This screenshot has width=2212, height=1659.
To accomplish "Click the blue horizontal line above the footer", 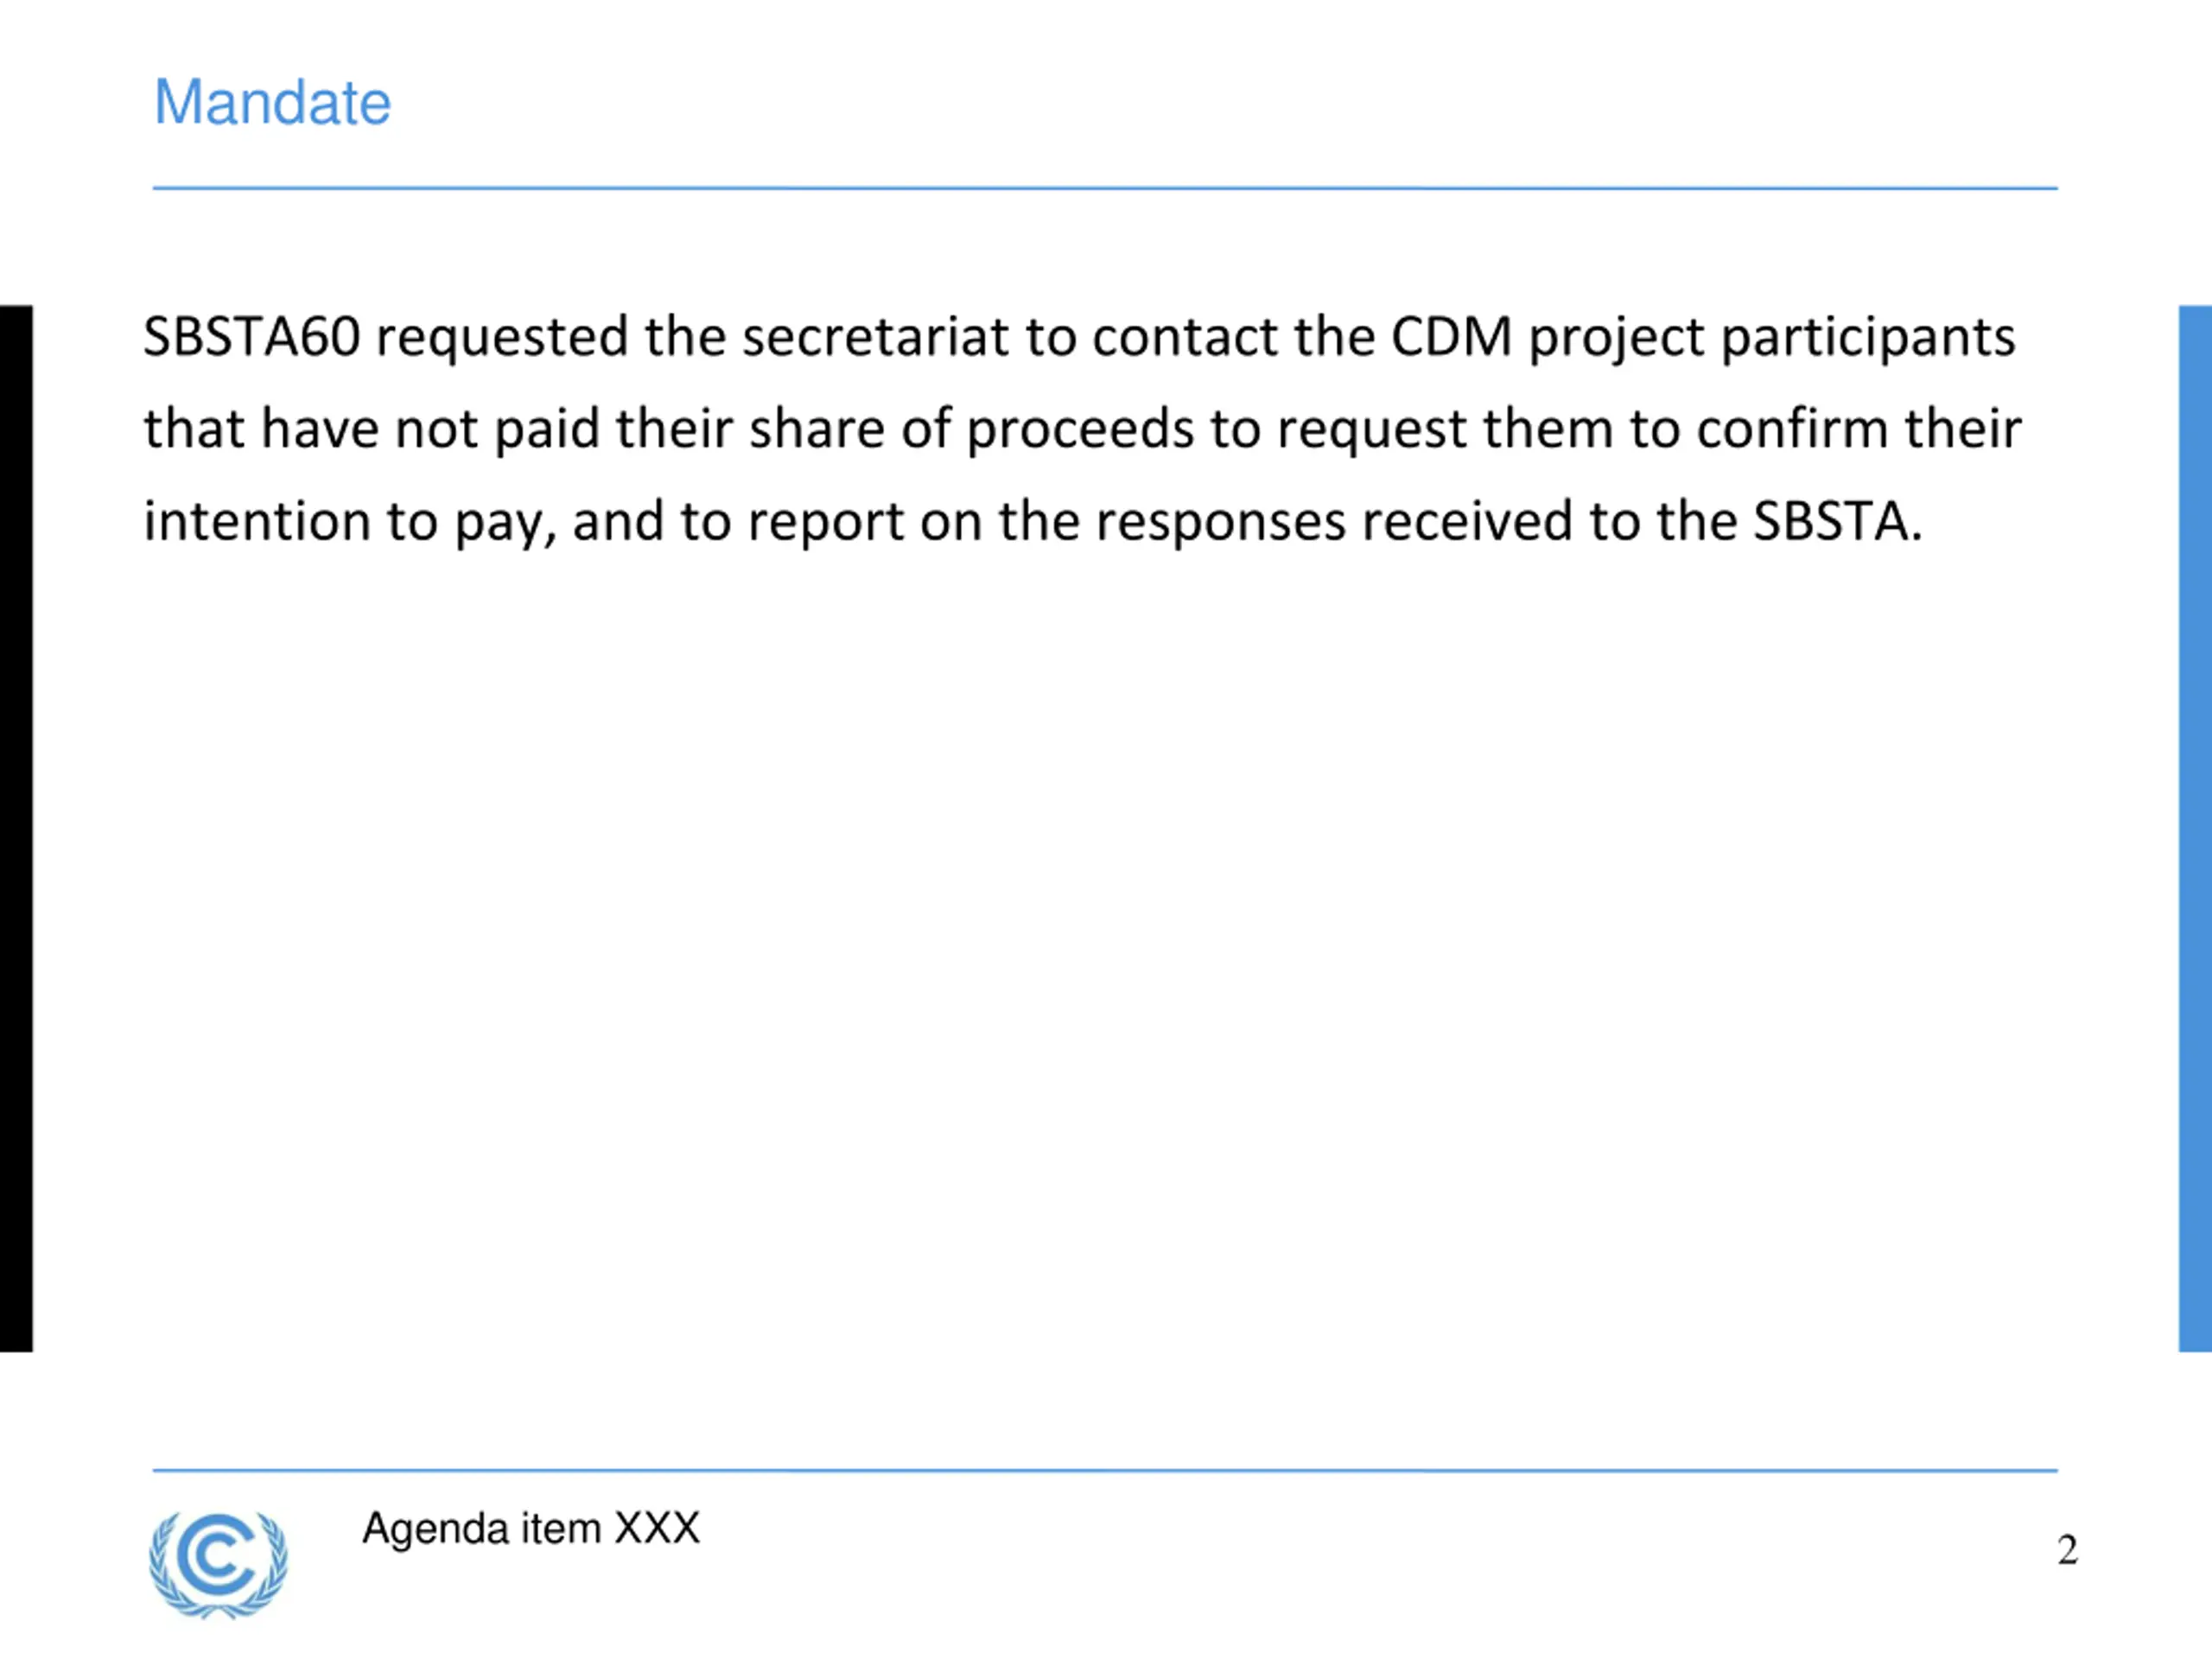I will click(x=1105, y=1470).
